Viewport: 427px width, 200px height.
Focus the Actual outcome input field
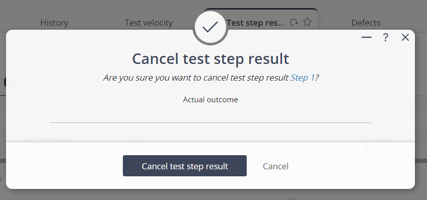(210, 114)
